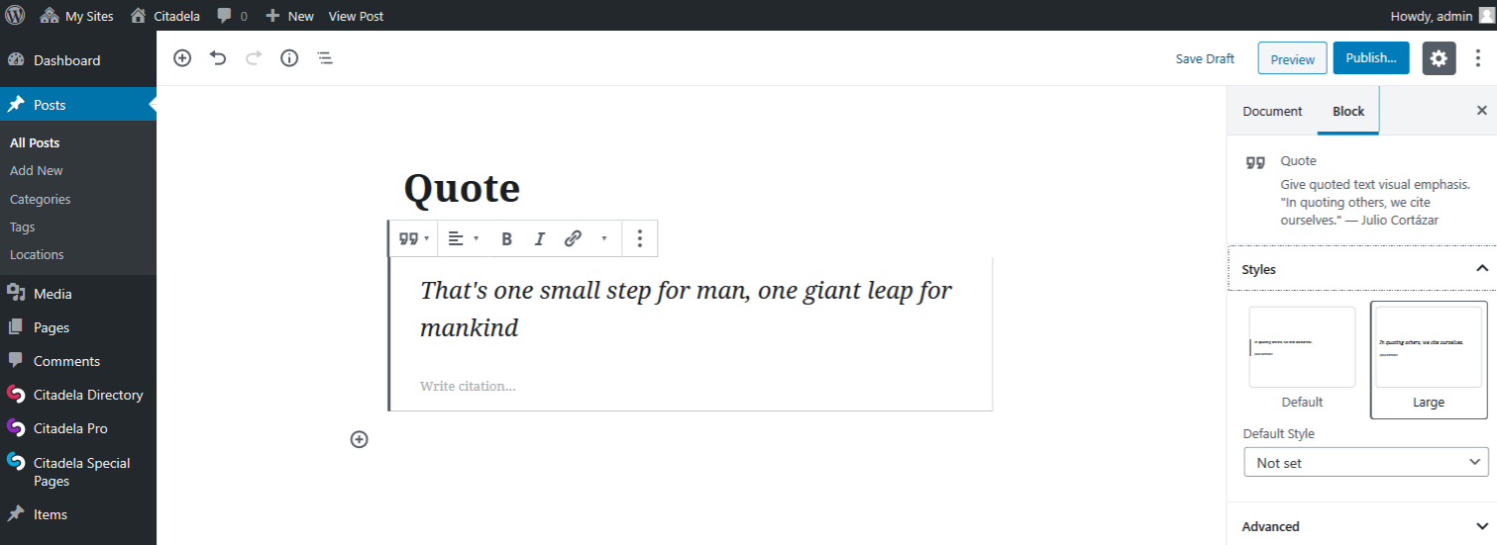Viewport: 1497px width, 545px height.
Task: Click the Preview button
Action: coord(1292,58)
